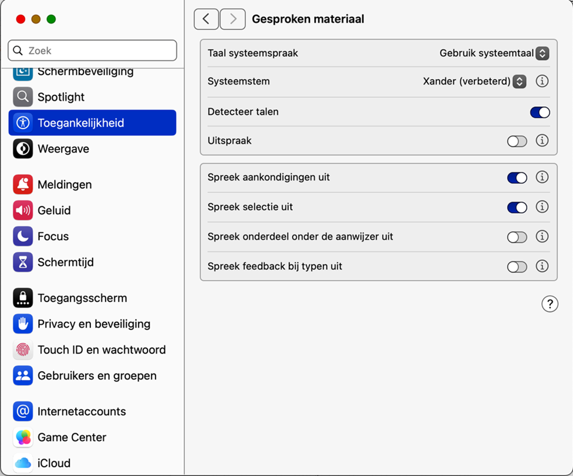The width and height of the screenshot is (573, 476).
Task: Click the Zoek search field
Action: pos(92,50)
